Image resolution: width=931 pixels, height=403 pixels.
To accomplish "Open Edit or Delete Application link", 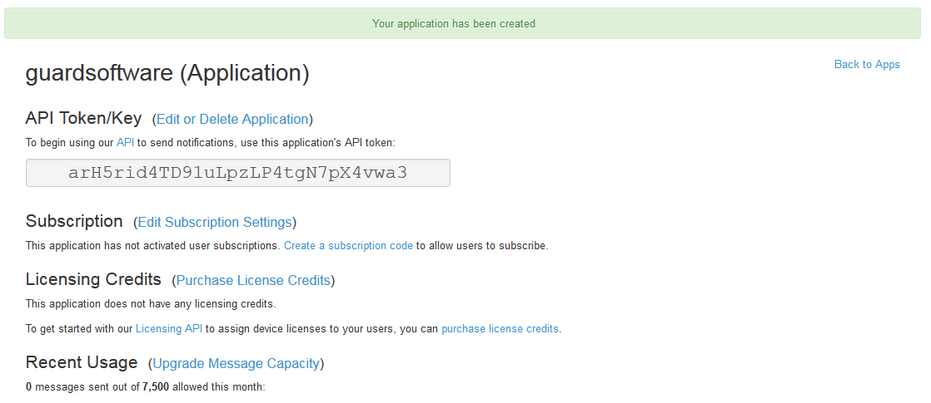I will coord(233,119).
